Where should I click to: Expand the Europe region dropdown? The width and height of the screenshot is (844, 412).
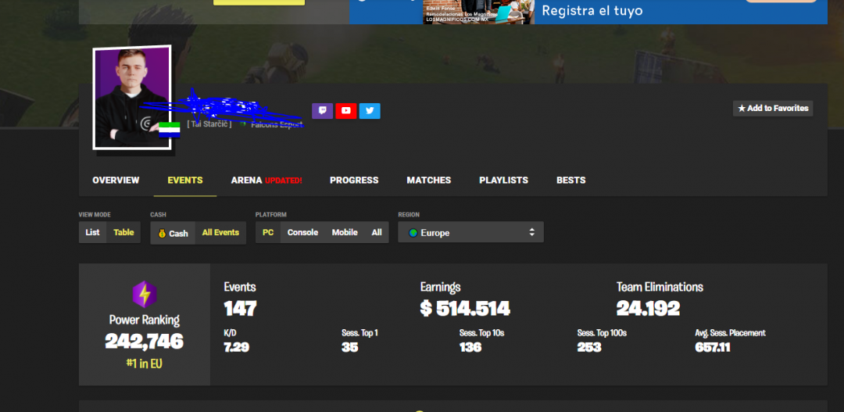[470, 233]
